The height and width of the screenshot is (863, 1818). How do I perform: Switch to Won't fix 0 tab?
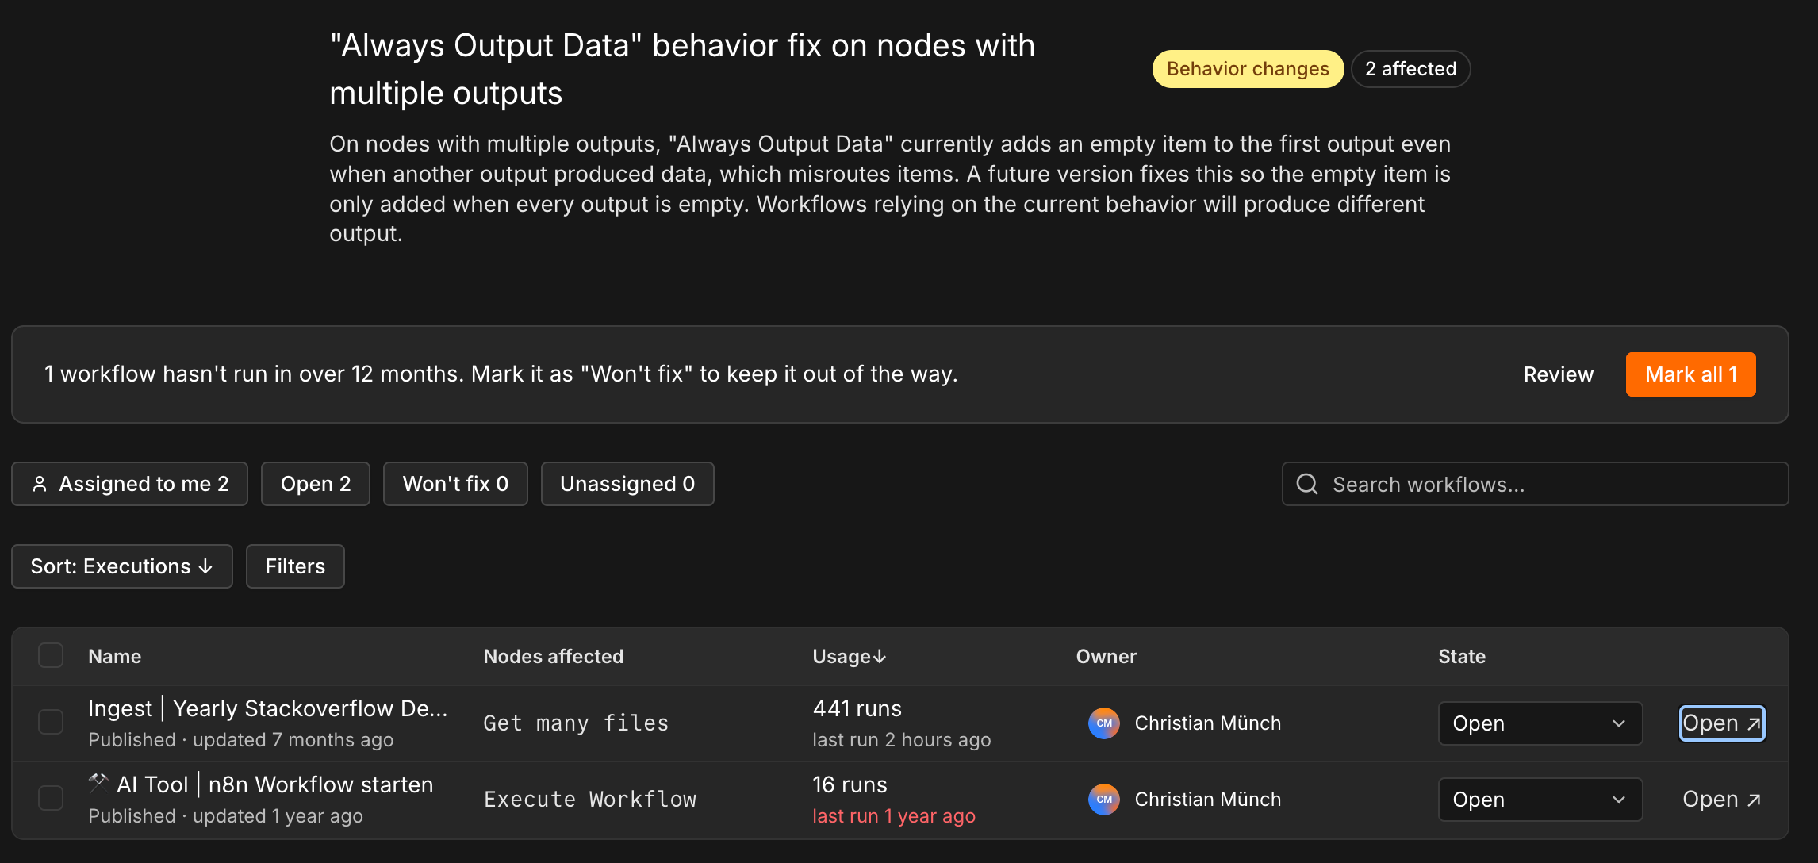pyautogui.click(x=455, y=484)
